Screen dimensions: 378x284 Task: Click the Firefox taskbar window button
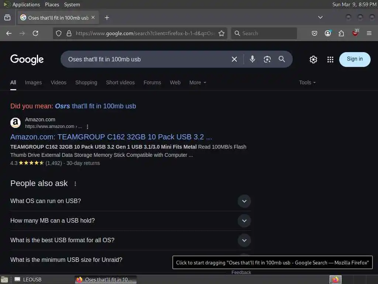click(x=106, y=280)
